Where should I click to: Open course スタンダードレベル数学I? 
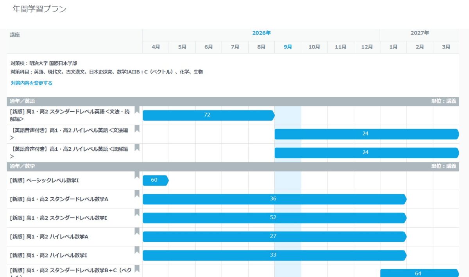click(59, 218)
